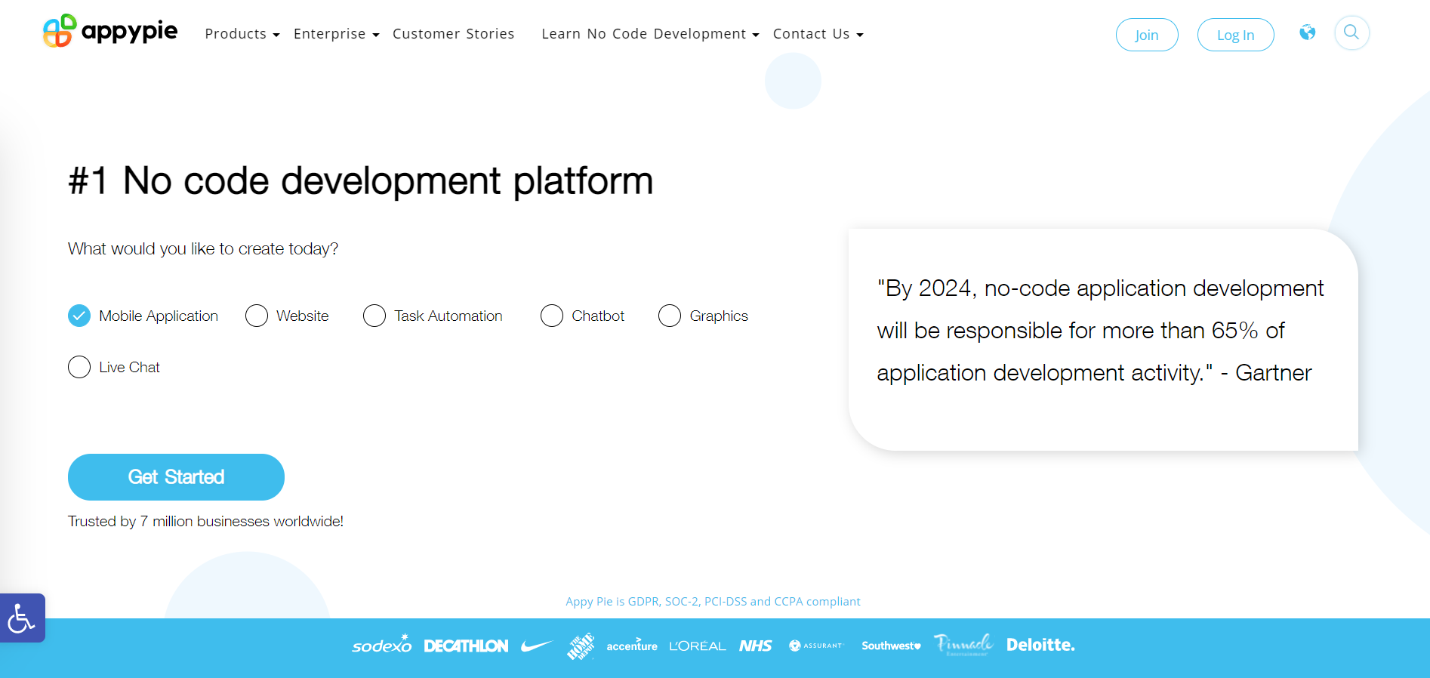Click the search magnifier icon
Image resolution: width=1430 pixels, height=678 pixels.
[1351, 32]
